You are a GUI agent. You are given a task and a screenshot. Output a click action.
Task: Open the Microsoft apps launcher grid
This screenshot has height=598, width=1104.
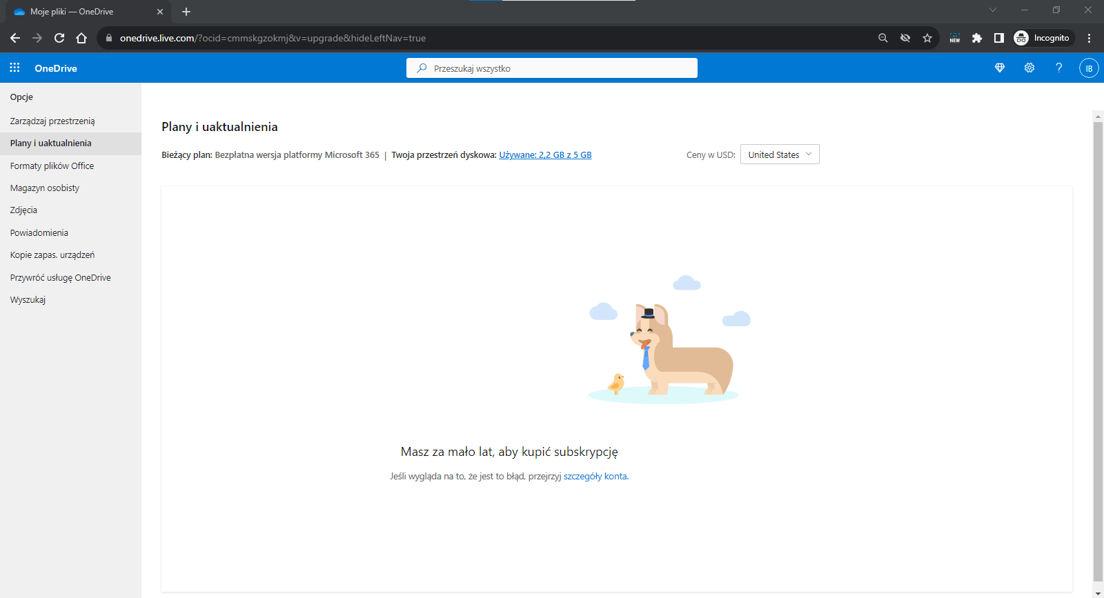tap(14, 68)
